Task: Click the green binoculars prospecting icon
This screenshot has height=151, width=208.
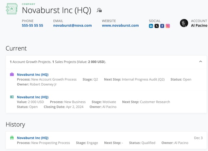Action: pos(12,138)
